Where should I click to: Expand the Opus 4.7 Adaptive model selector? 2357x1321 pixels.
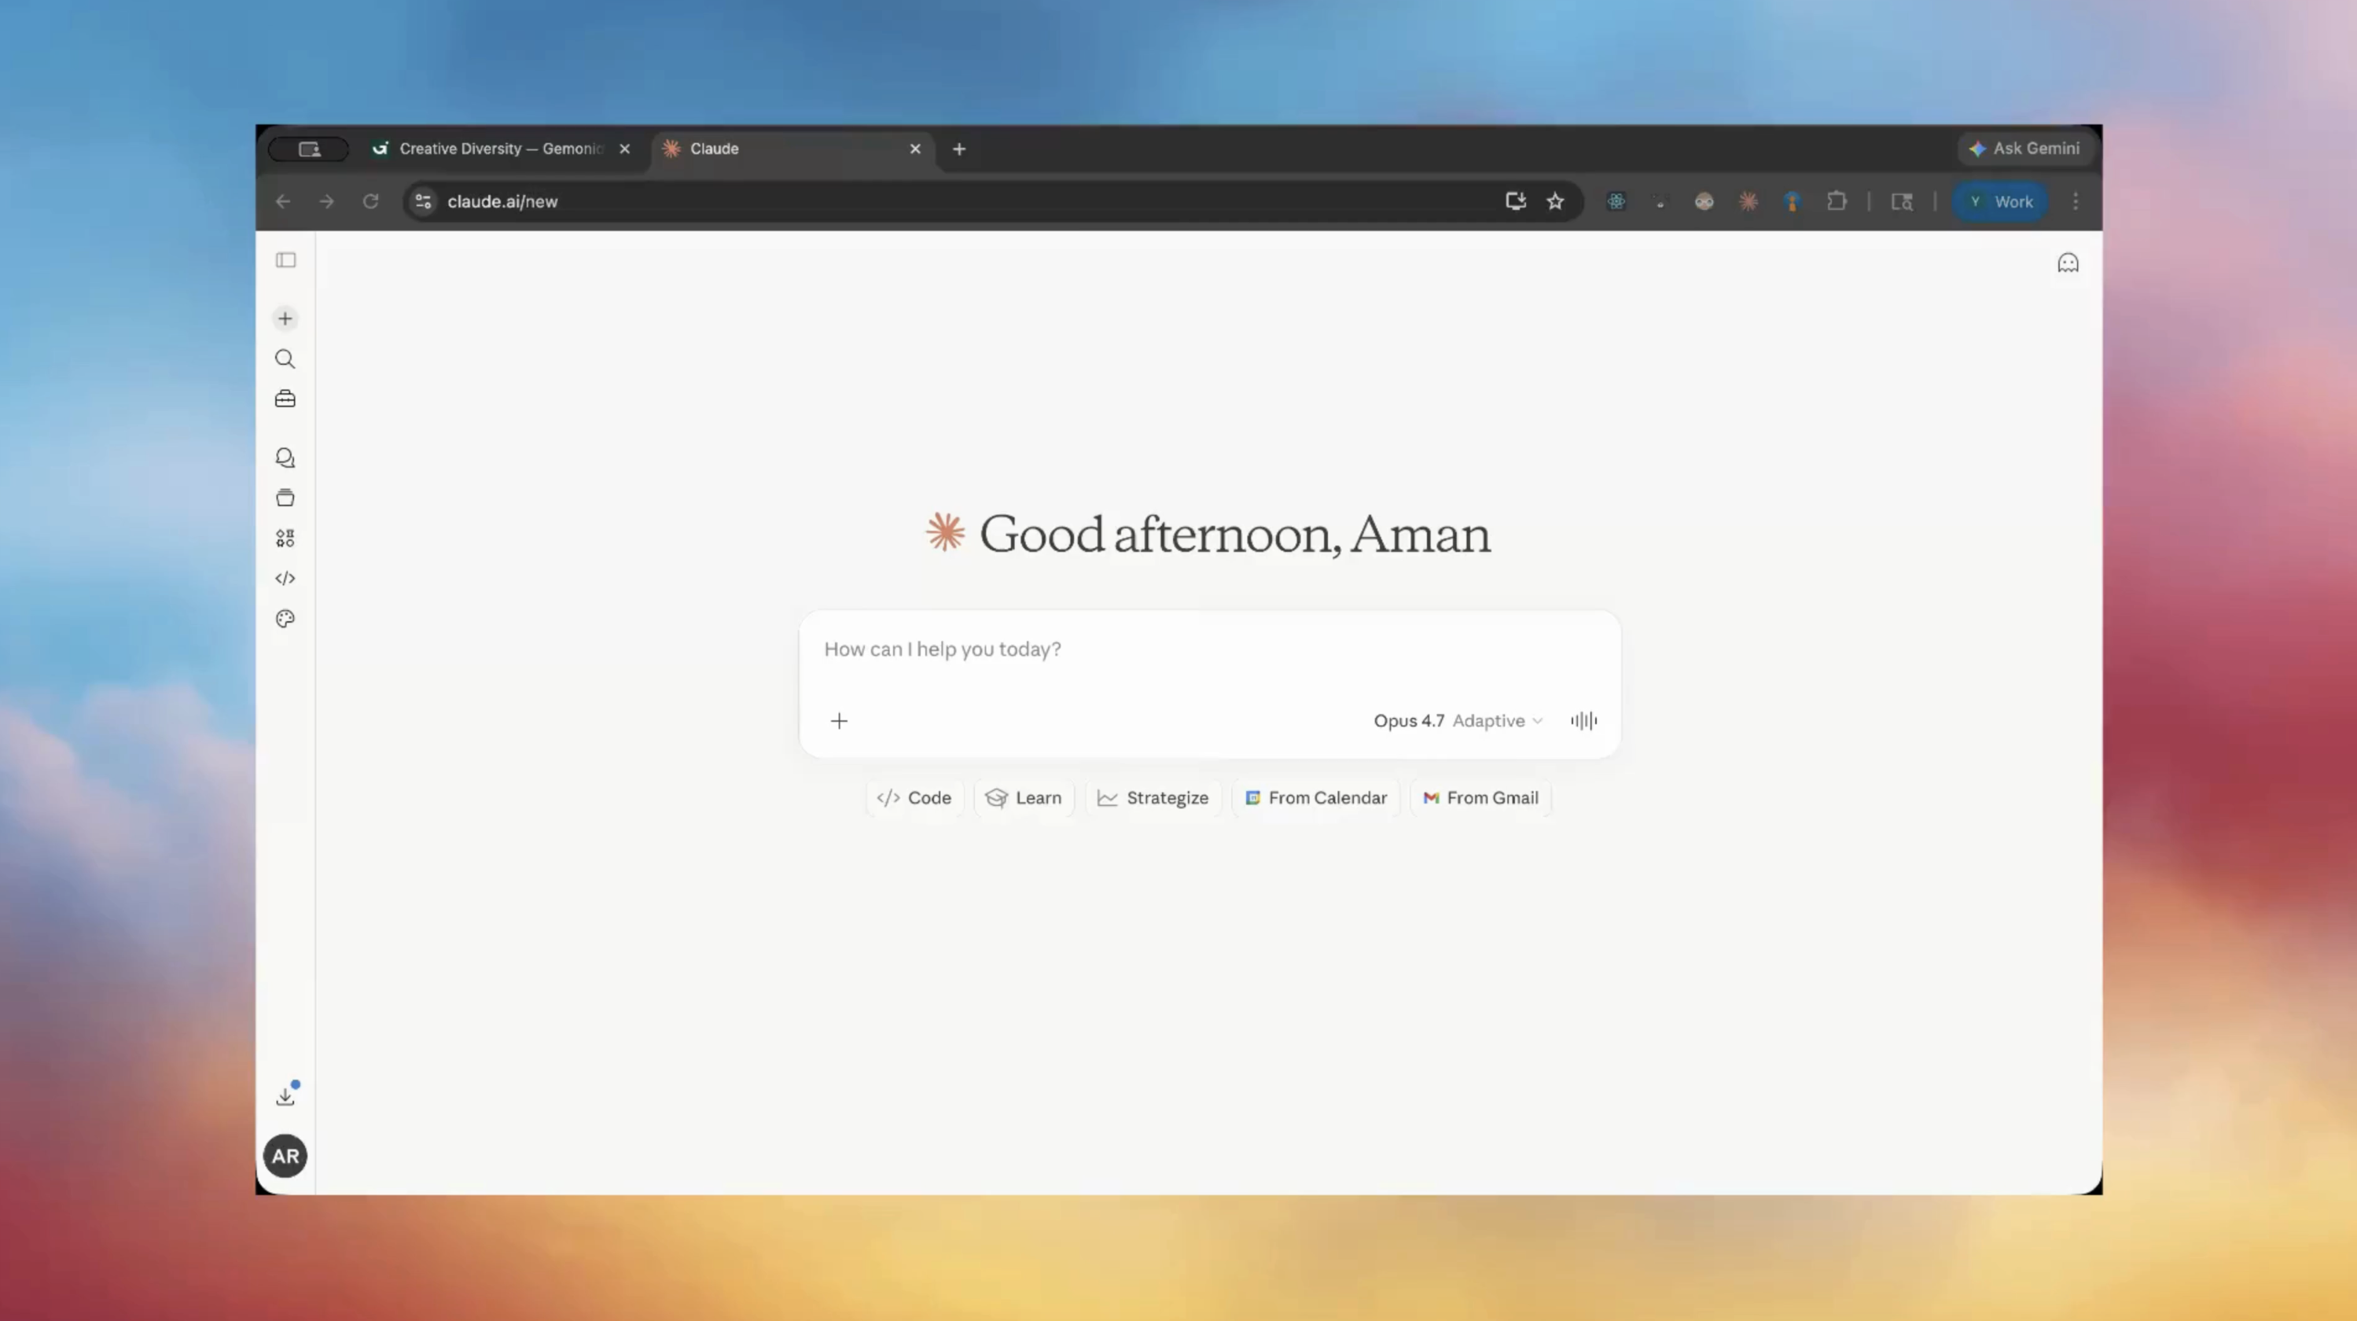coord(1458,721)
